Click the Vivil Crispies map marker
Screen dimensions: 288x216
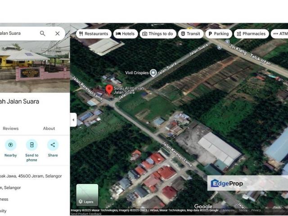(153, 72)
